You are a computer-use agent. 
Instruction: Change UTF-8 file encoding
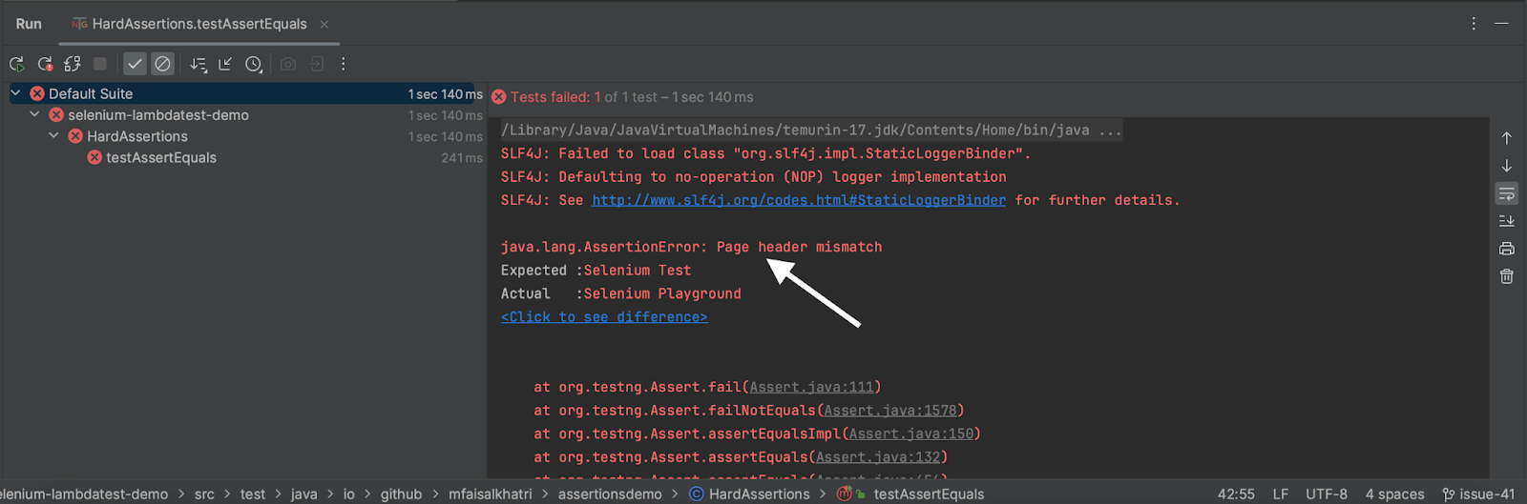tap(1327, 494)
